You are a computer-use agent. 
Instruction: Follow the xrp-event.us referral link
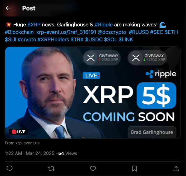pos(66,32)
